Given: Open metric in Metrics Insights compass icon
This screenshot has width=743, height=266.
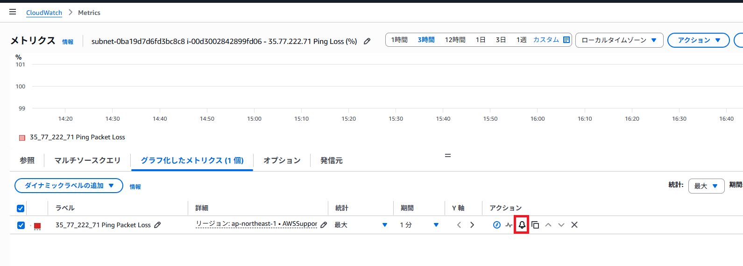Looking at the screenshot, I should [497, 225].
